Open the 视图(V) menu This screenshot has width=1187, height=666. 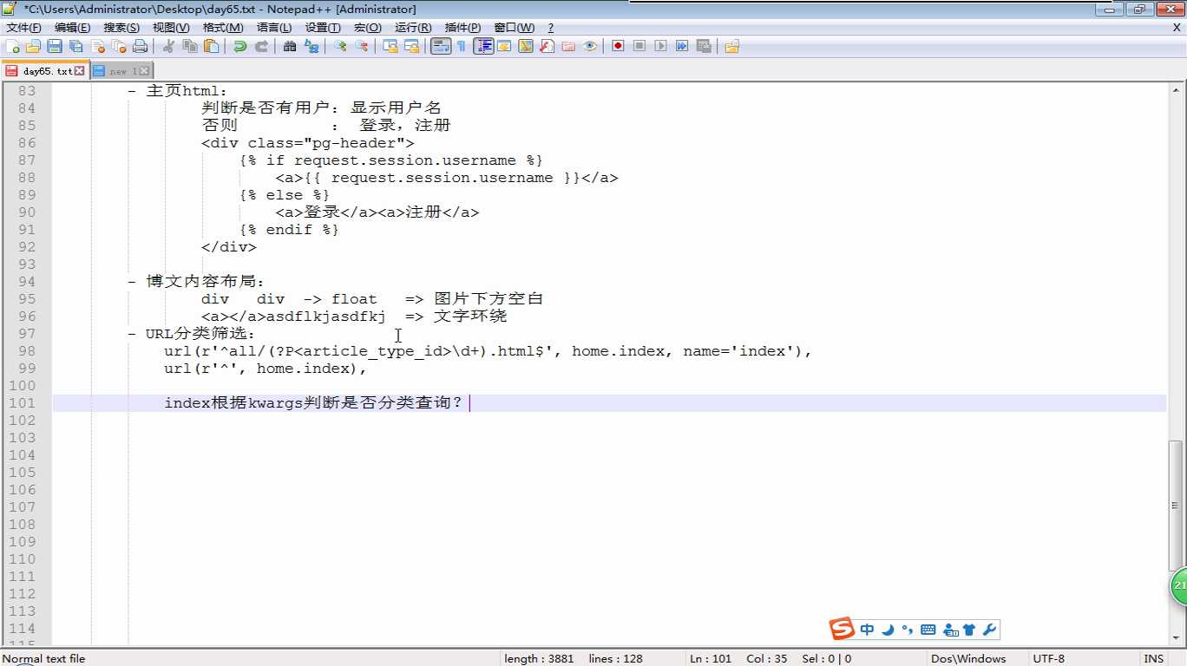pyautogui.click(x=171, y=28)
